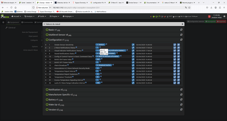
Task: Click rightmost edit icon in Excess Temperature Signaling Interval row
Action: pos(179,80)
